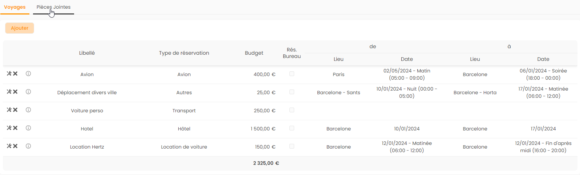Edit the Voiture perso row
The width and height of the screenshot is (580, 175).
(9, 110)
